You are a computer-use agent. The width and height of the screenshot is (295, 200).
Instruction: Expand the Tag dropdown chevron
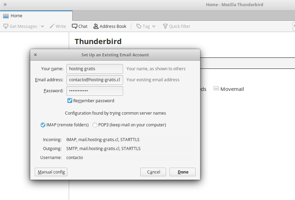click(154, 27)
